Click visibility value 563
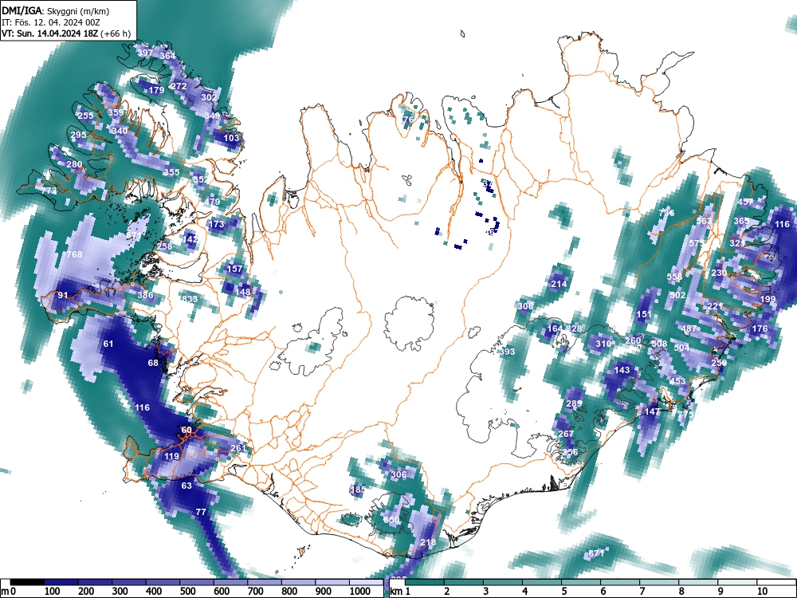This screenshot has width=797, height=598. coord(704,221)
